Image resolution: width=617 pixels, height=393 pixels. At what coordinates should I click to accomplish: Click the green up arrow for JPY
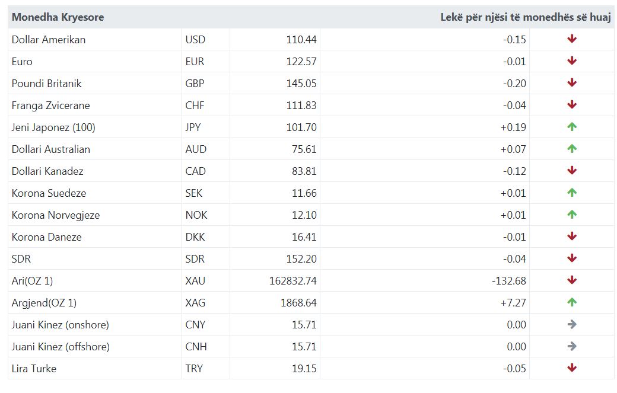[572, 126]
